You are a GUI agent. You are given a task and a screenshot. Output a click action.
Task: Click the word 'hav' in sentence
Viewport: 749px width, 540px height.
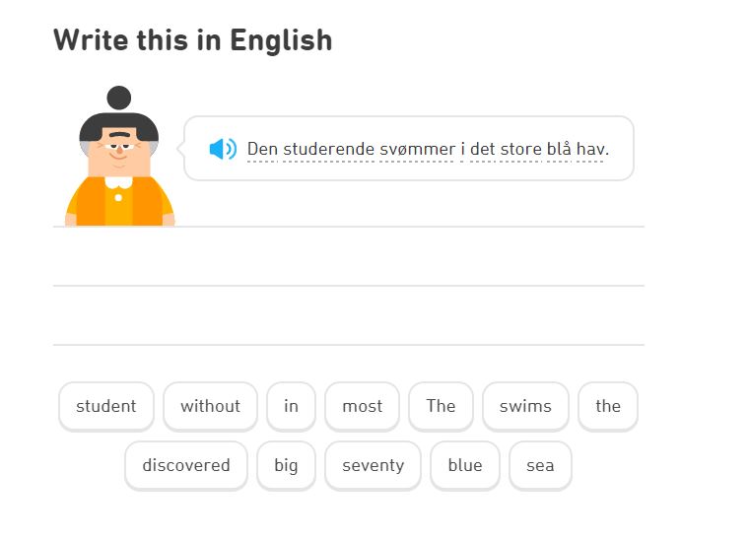(591, 150)
